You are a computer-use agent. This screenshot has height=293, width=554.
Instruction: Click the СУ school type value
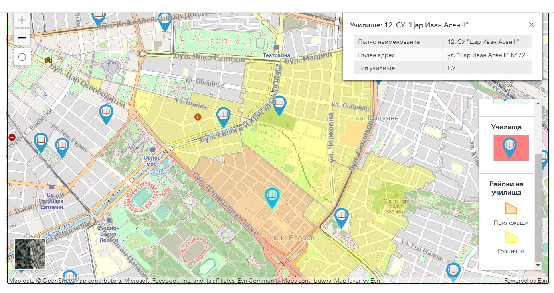(451, 68)
